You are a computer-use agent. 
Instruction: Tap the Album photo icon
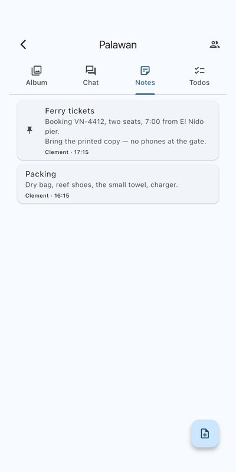pyautogui.click(x=37, y=71)
